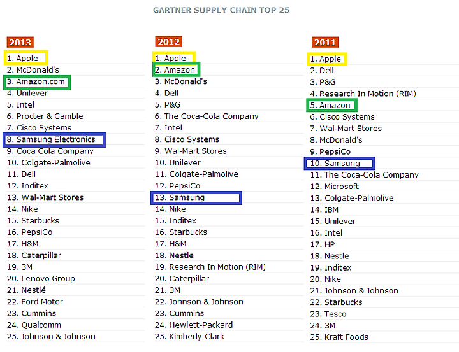Select '25. Kraft Foods' in the 2011 list
Viewport: 459px width, 352px height.
coord(339,337)
